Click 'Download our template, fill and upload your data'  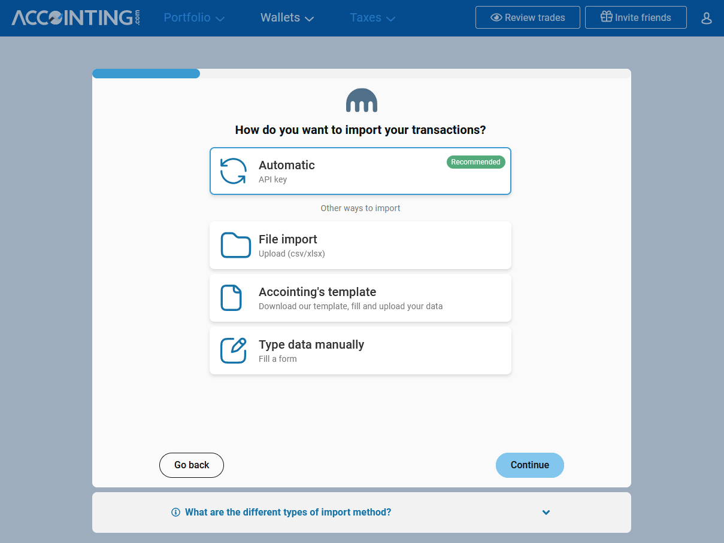[x=351, y=306]
